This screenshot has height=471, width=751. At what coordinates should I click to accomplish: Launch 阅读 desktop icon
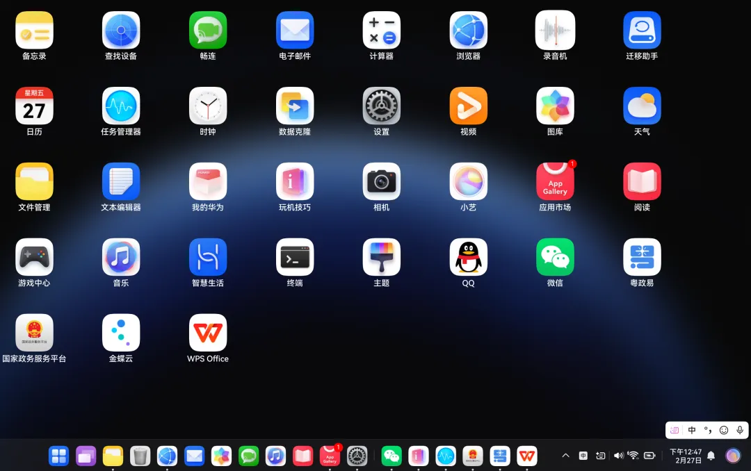click(x=642, y=181)
